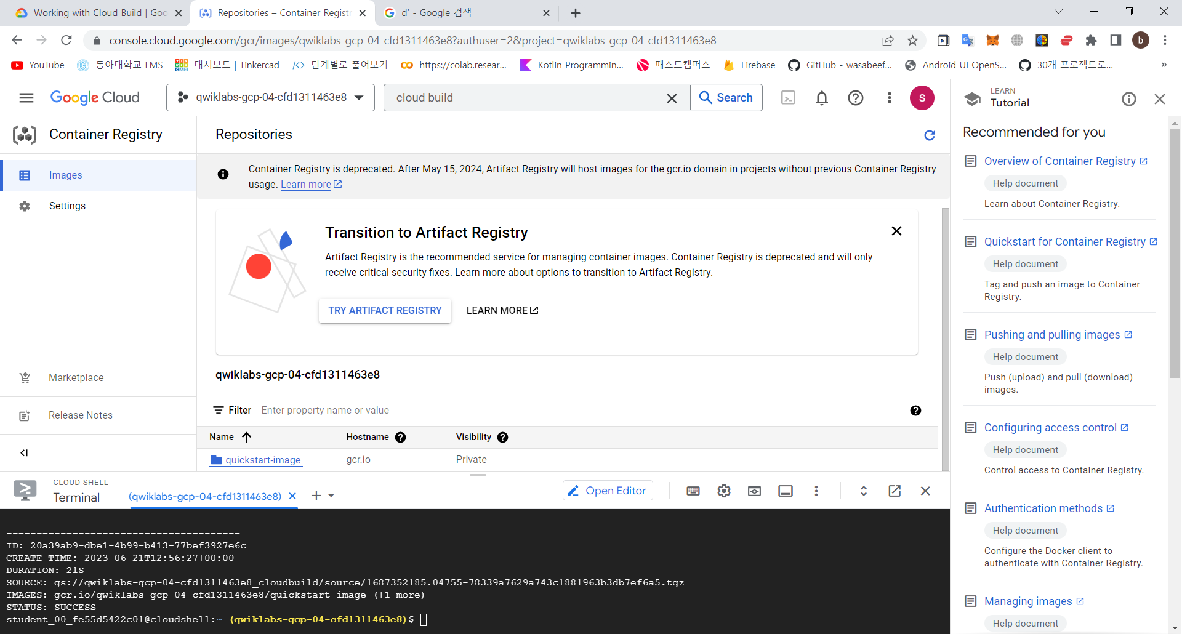
Task: Open the header three-dot settings menu
Action: (889, 98)
